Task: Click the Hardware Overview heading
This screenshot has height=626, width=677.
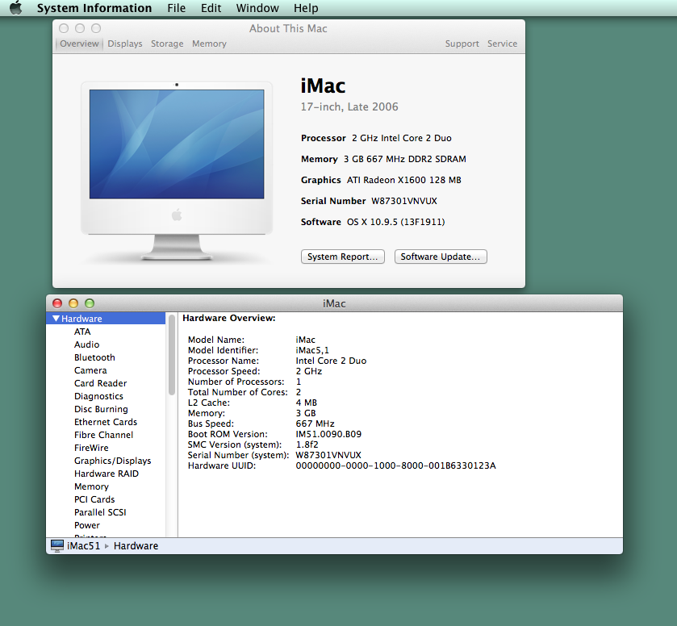Action: [x=229, y=318]
